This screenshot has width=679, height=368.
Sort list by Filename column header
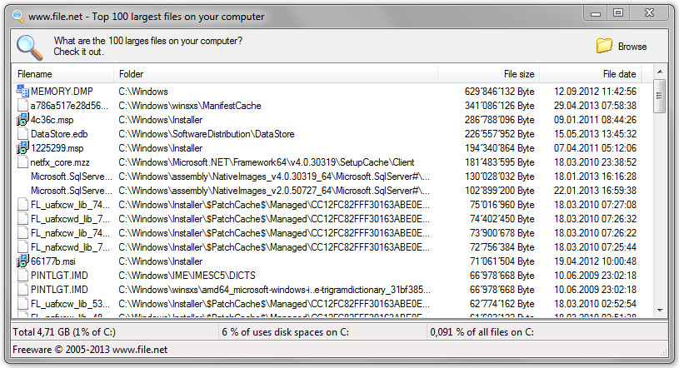tap(62, 74)
